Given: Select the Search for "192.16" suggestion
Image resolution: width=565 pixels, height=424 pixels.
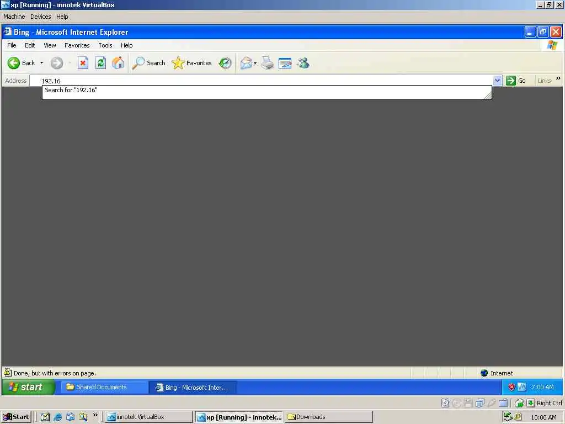Looking at the screenshot, I should click(x=267, y=90).
